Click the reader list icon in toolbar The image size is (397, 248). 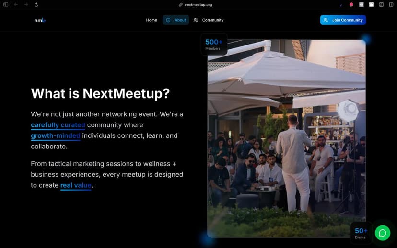381,5
